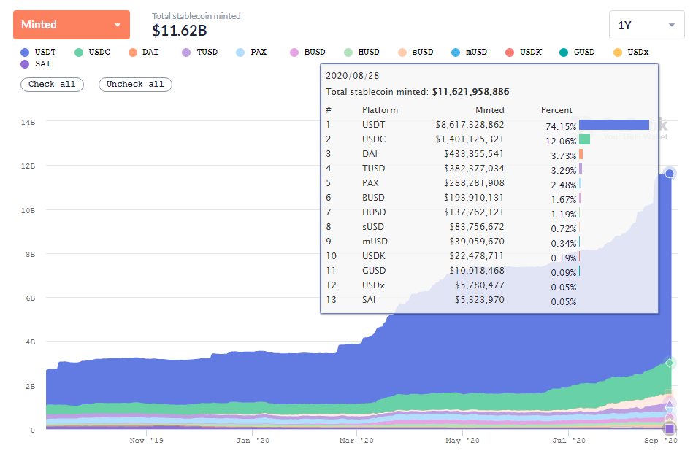Click the "12.06%" percent value

pos(561,142)
